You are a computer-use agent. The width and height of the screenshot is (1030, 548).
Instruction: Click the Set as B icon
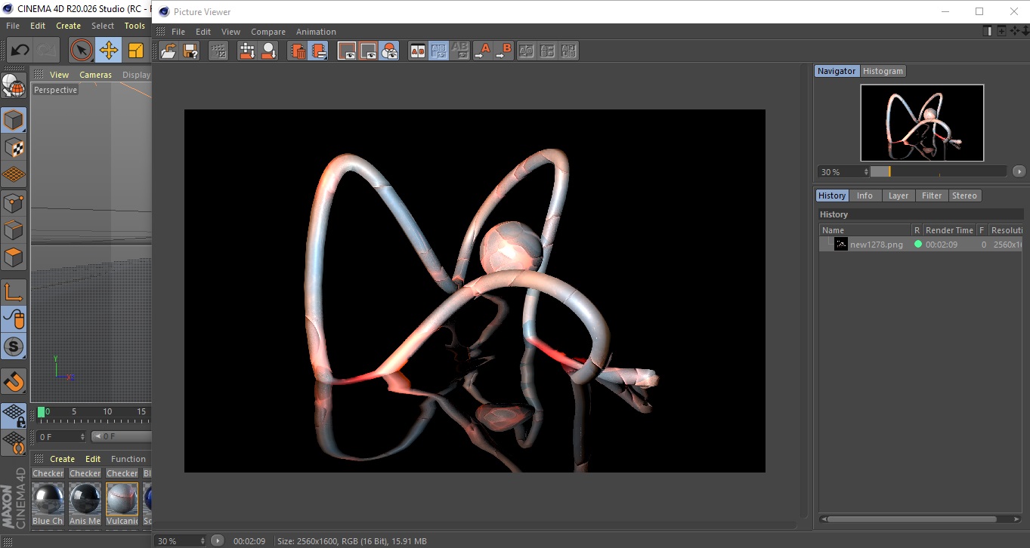(503, 51)
